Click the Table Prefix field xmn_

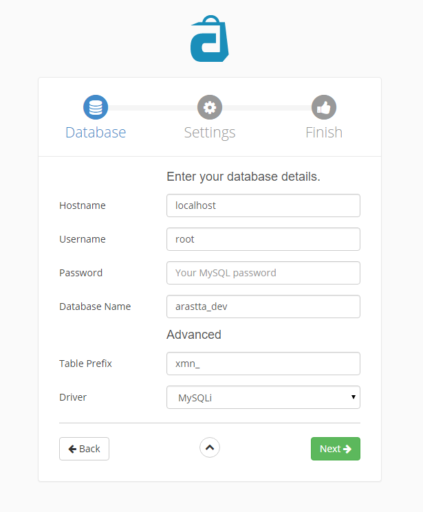[263, 364]
